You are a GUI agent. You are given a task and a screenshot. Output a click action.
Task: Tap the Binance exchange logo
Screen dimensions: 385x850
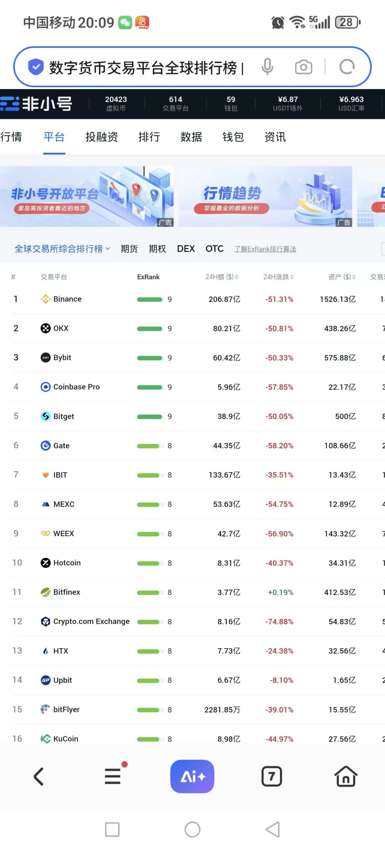point(45,299)
